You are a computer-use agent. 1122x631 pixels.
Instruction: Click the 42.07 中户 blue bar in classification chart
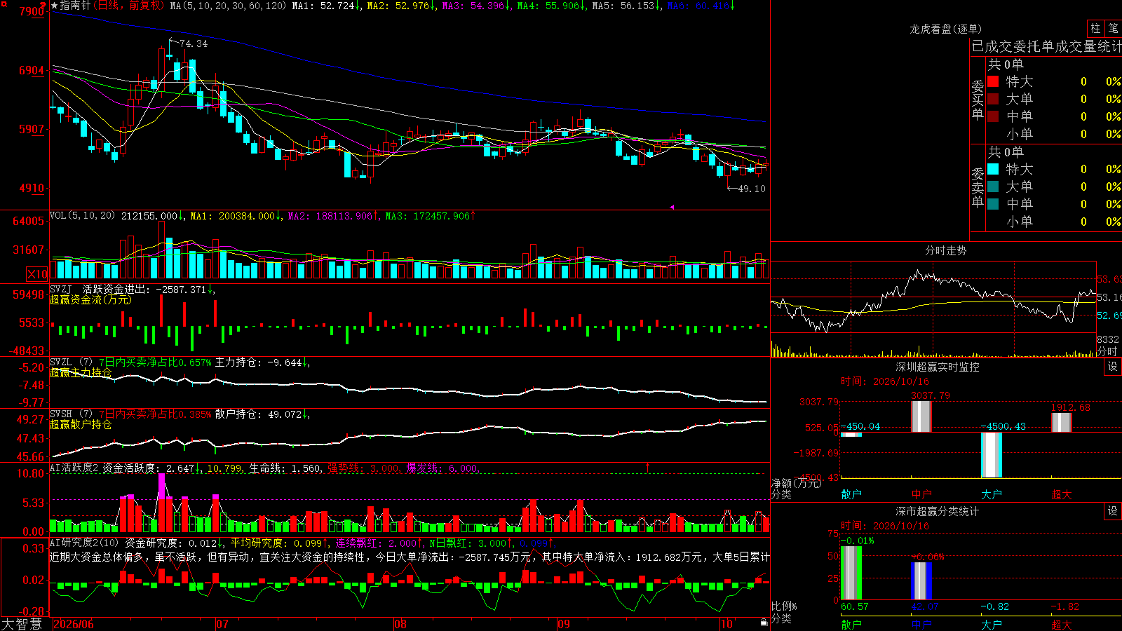point(921,581)
